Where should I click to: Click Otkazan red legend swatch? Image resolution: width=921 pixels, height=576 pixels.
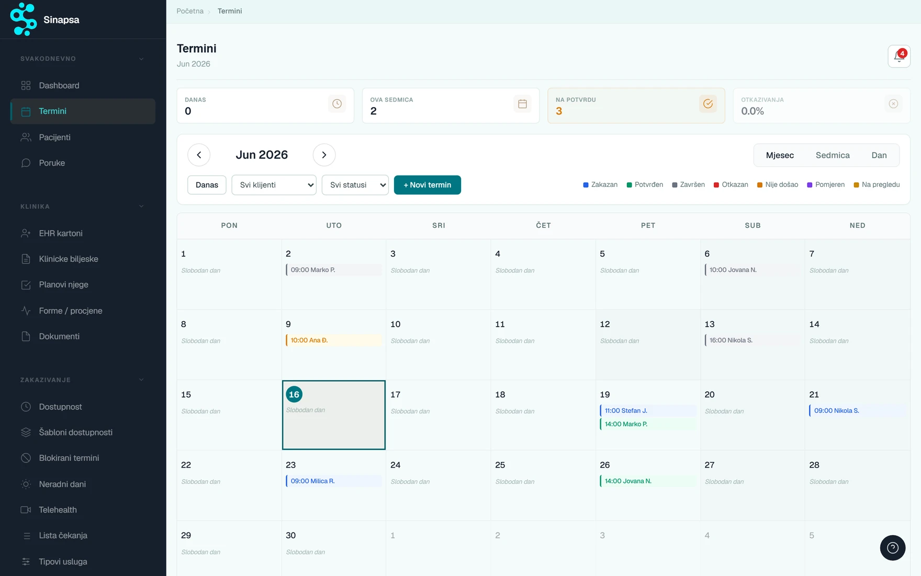[716, 185]
